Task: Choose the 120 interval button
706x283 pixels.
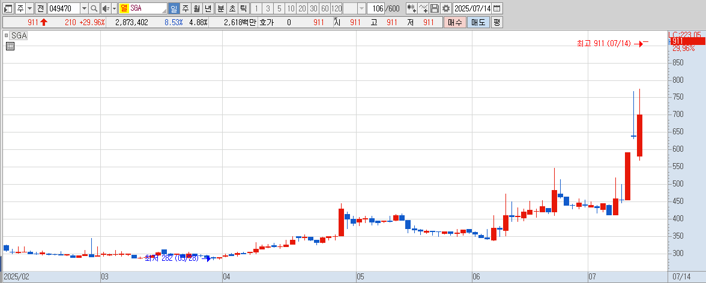Action: [336, 8]
